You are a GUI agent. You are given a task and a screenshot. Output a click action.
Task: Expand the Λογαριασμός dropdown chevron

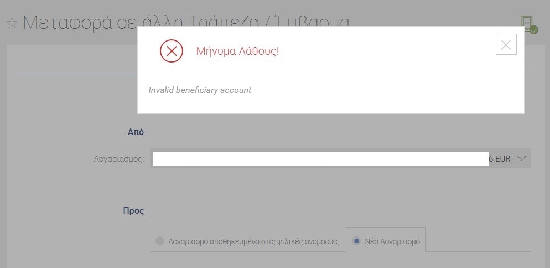click(x=522, y=158)
